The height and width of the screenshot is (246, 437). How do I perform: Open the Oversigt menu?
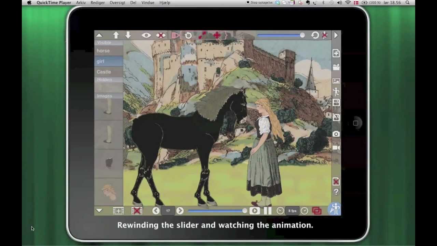pyautogui.click(x=117, y=2)
